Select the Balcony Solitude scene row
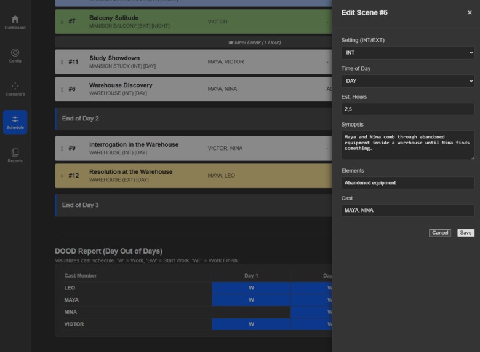This screenshot has height=352, width=480. [x=193, y=22]
